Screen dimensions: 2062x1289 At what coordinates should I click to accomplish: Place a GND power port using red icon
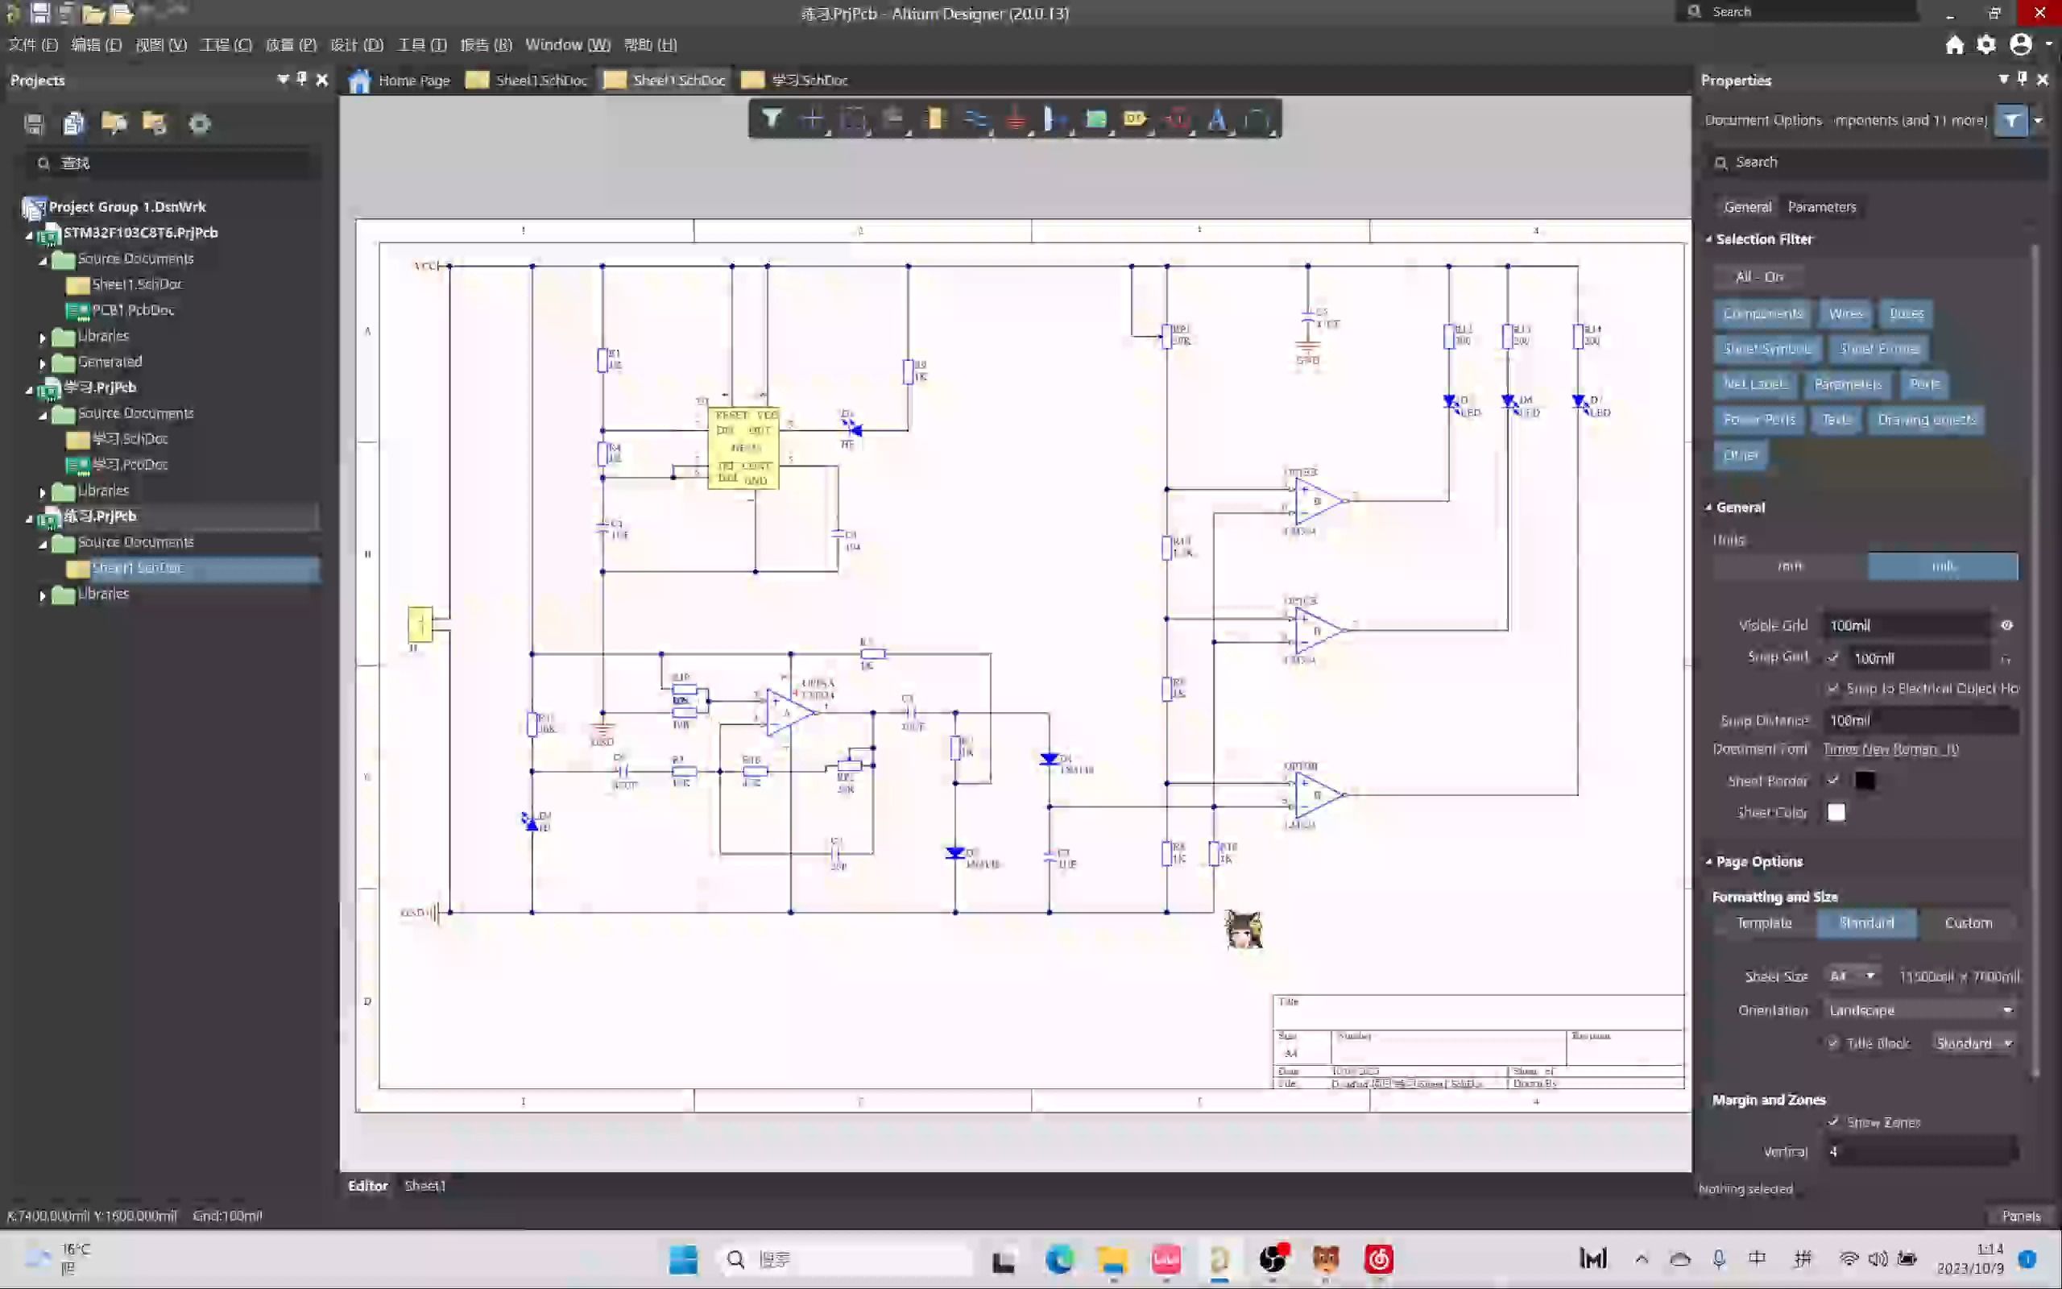pos(1016,119)
